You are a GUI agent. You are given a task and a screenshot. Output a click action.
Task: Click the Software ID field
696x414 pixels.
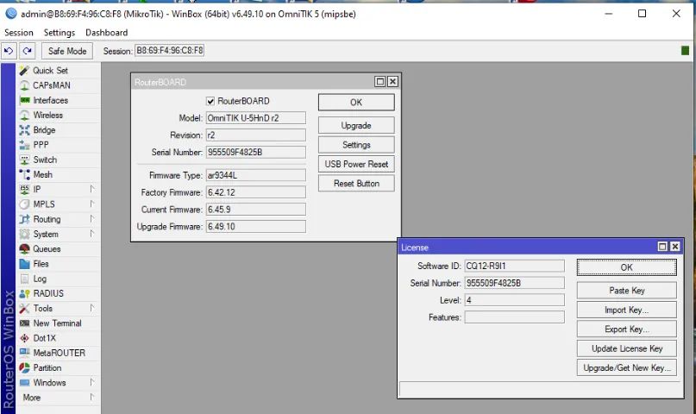(515, 266)
